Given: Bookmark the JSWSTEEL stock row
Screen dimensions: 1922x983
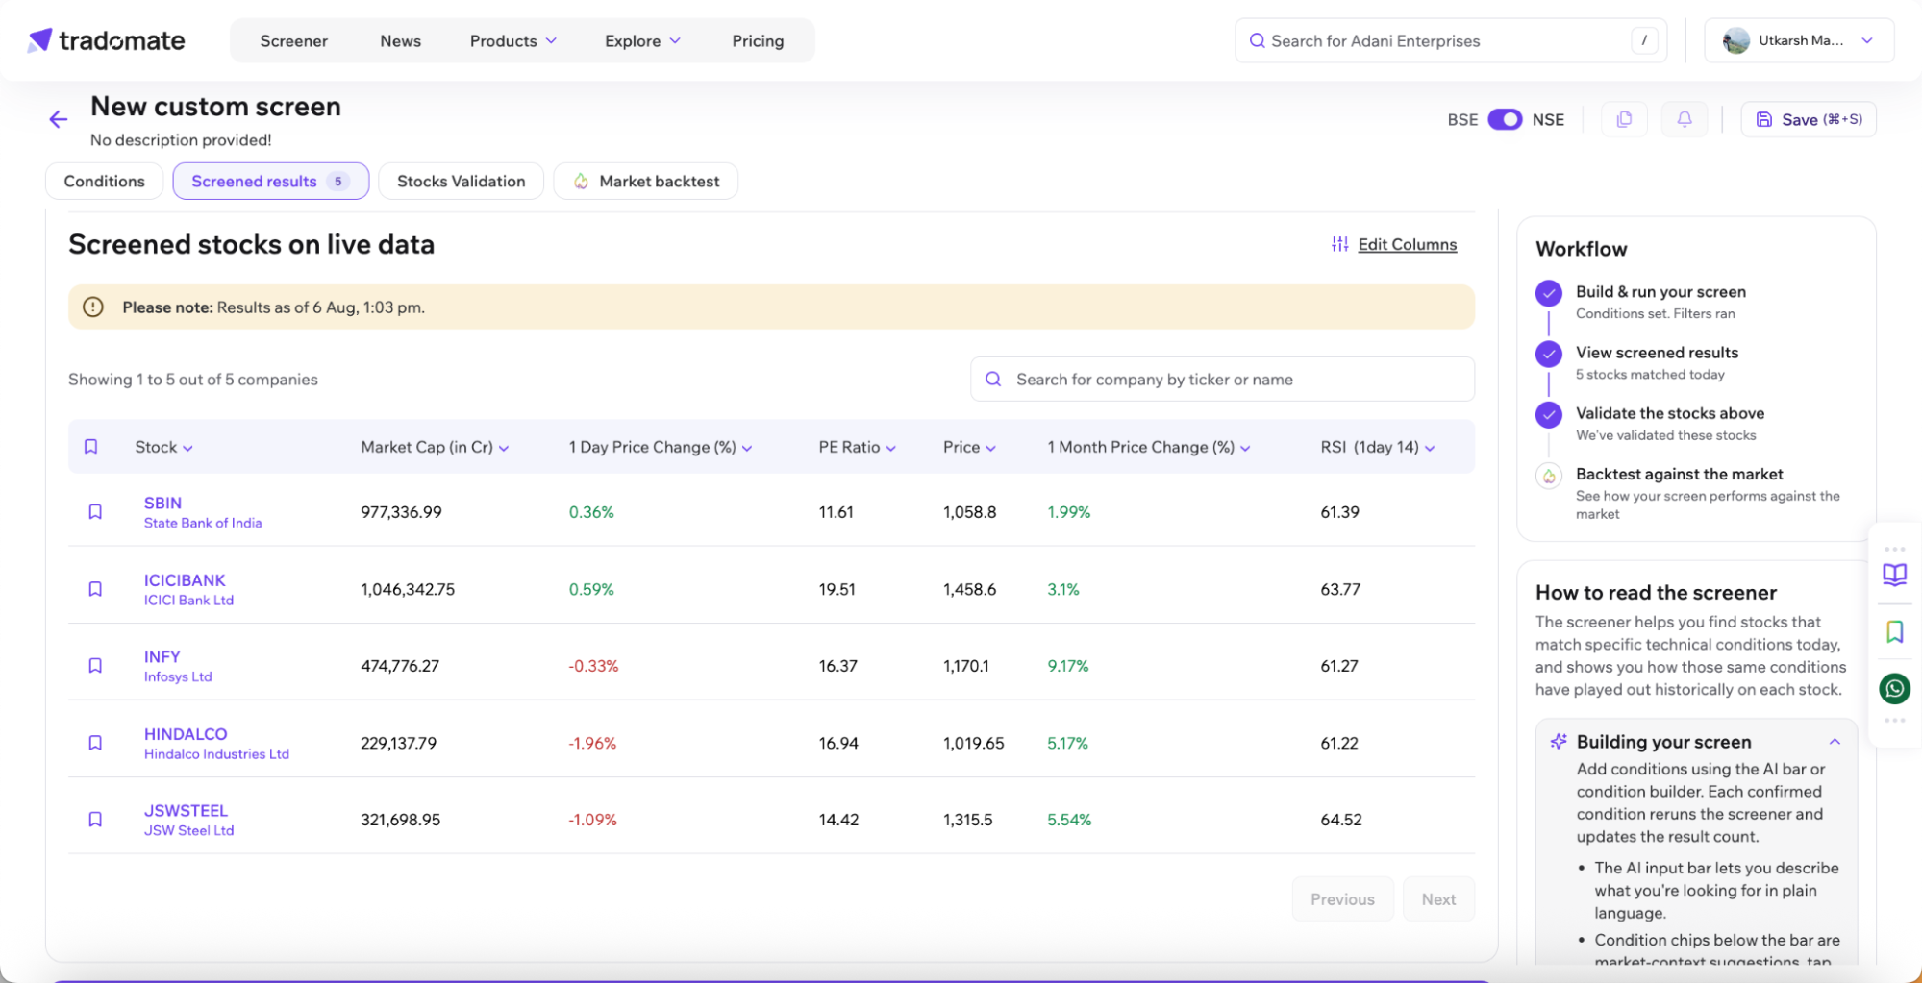Looking at the screenshot, I should pyautogui.click(x=95, y=820).
